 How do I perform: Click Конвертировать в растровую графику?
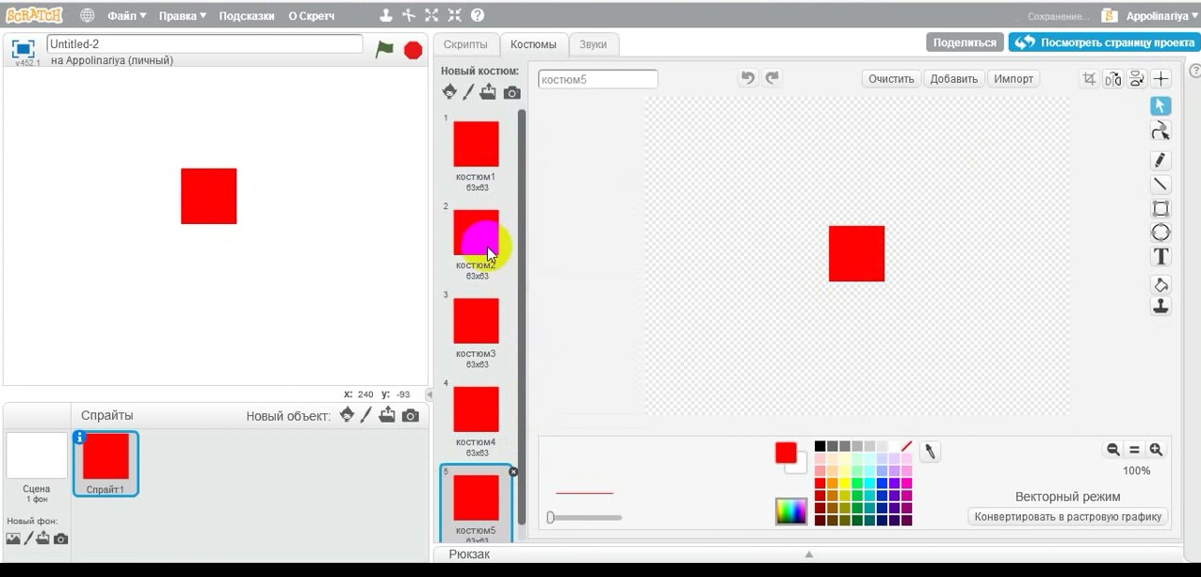[x=1068, y=517]
